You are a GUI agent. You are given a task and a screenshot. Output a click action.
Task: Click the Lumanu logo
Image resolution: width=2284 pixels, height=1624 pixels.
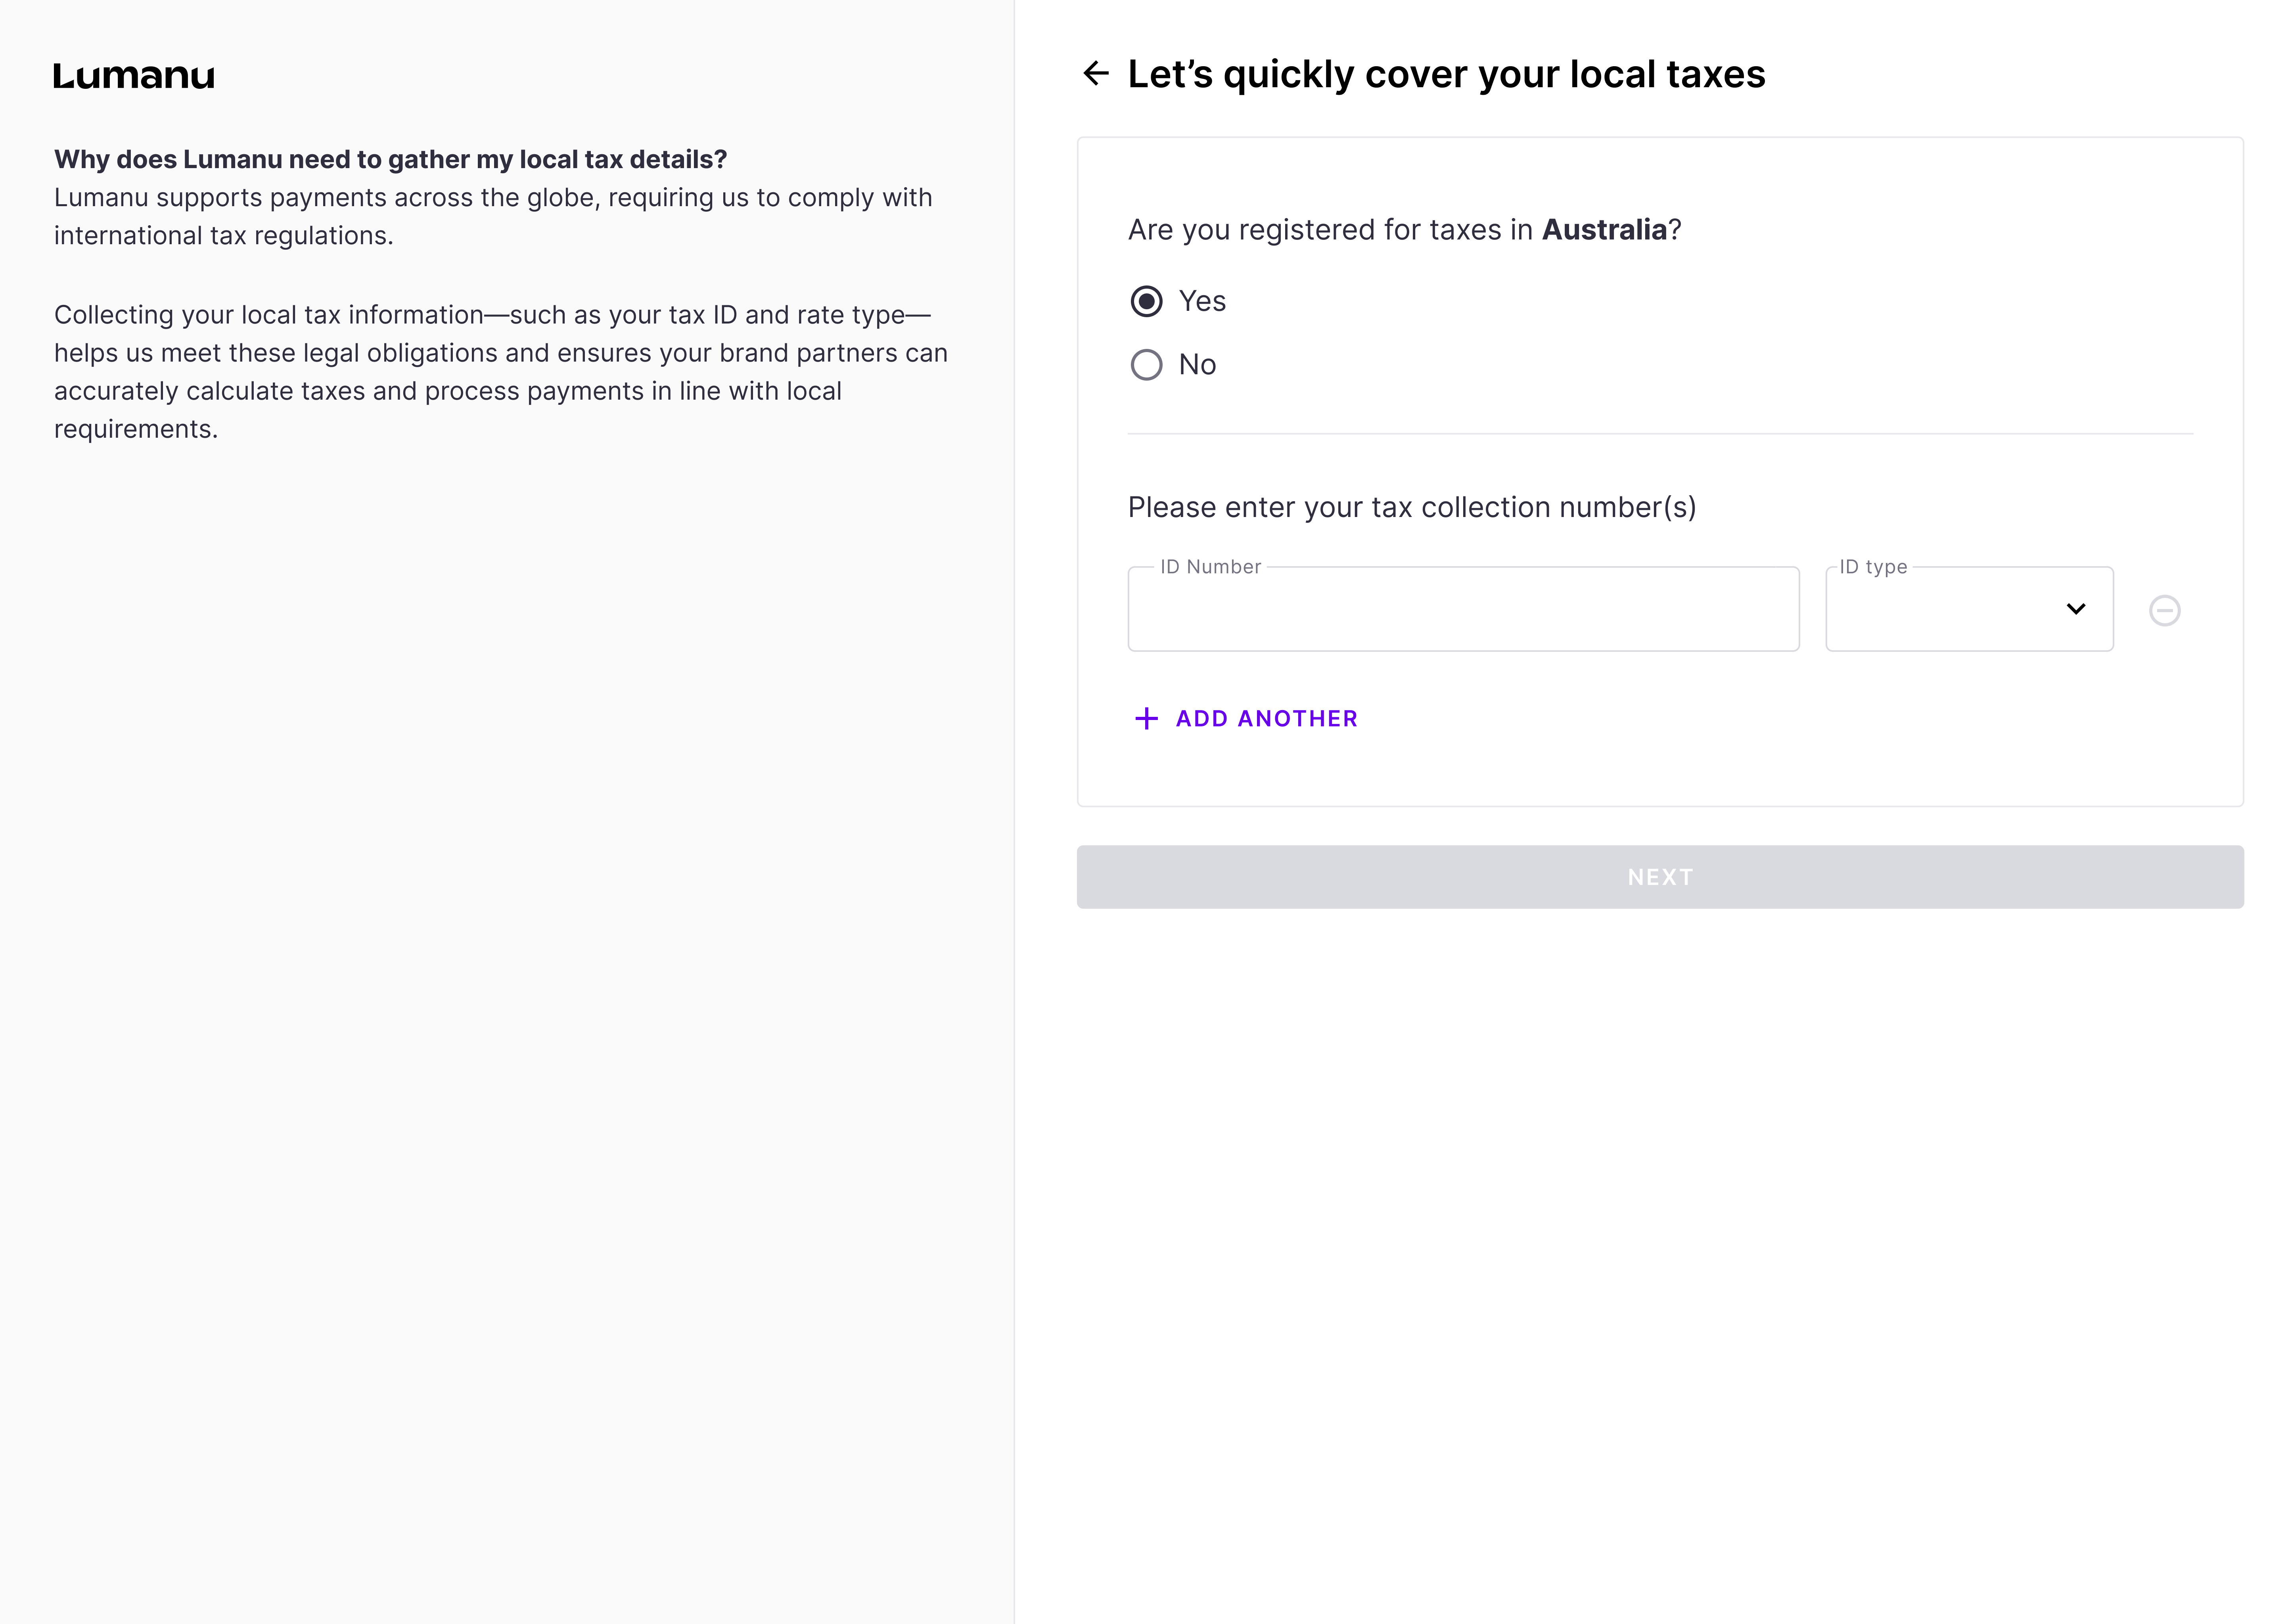134,76
